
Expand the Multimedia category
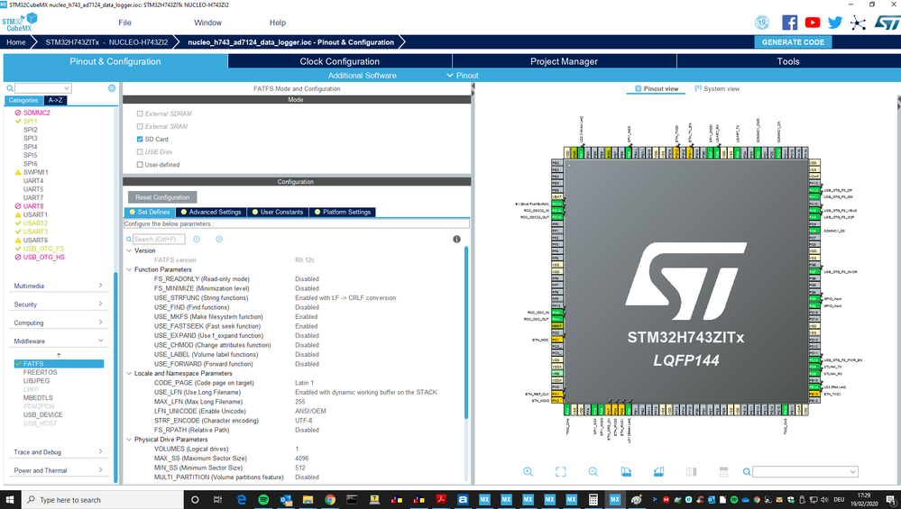[x=58, y=286]
